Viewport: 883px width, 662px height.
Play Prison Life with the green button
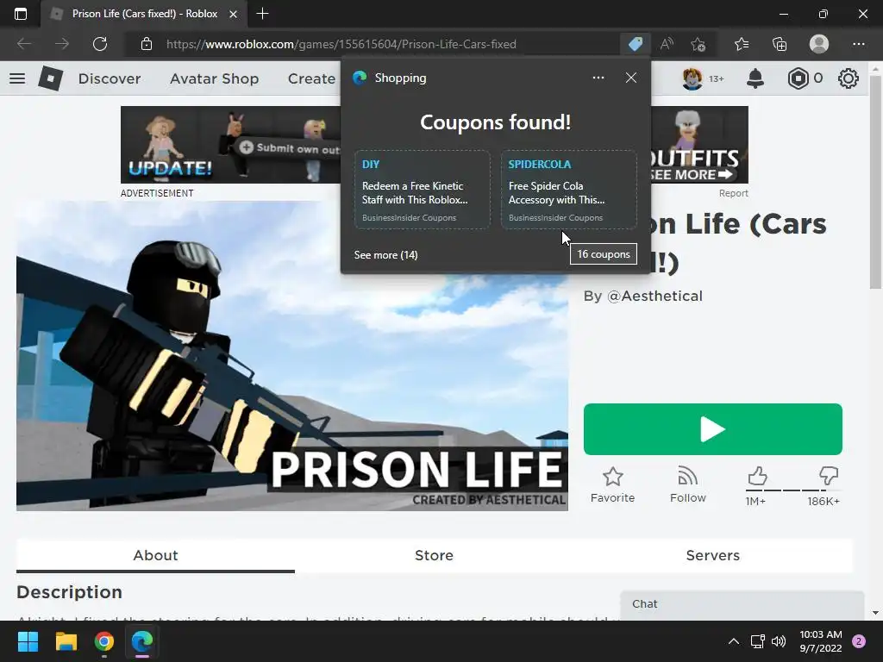pos(713,429)
